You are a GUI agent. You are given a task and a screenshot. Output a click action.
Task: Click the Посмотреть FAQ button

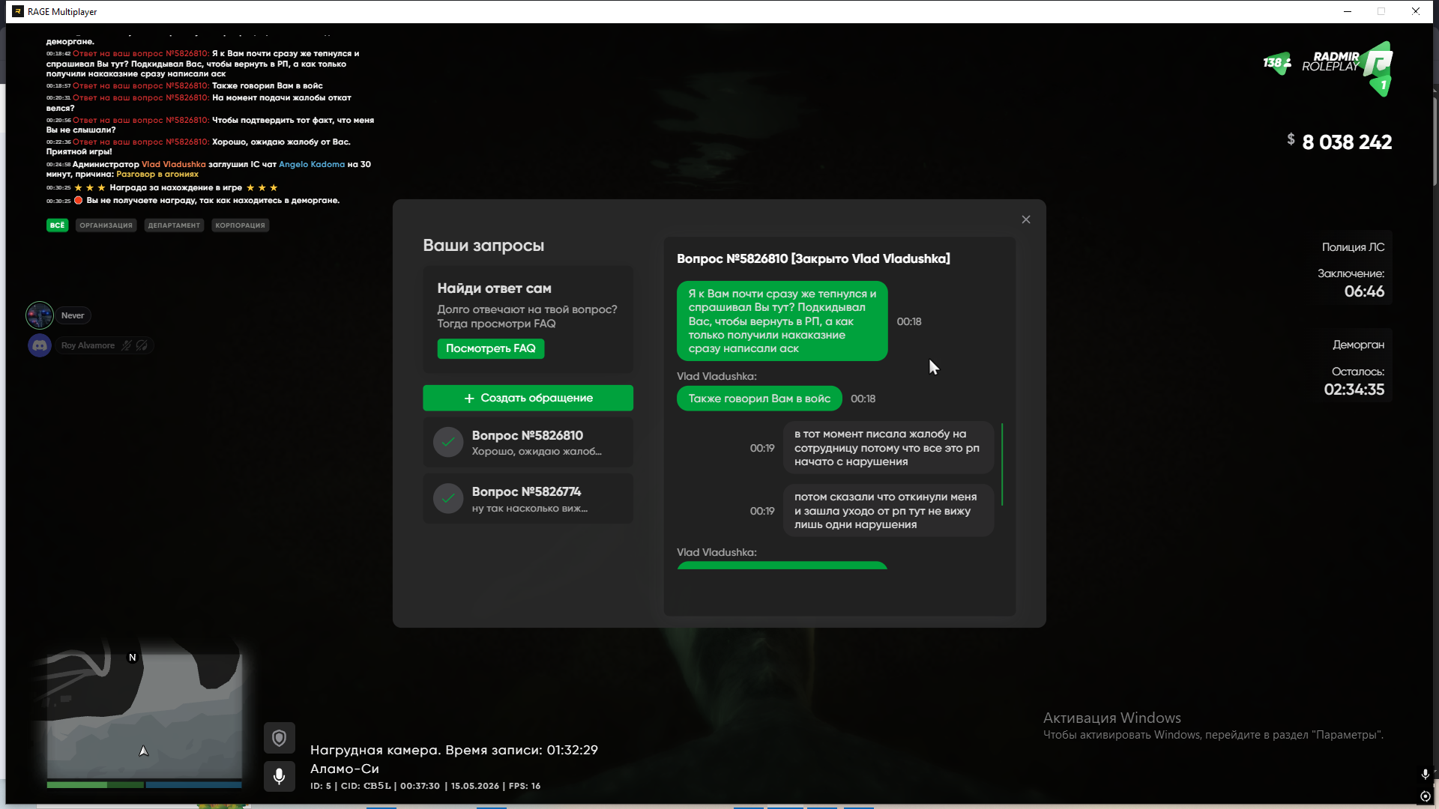click(x=491, y=348)
